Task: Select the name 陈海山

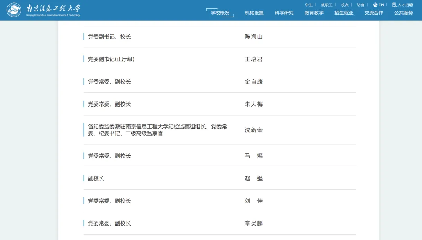Action: 254,37
